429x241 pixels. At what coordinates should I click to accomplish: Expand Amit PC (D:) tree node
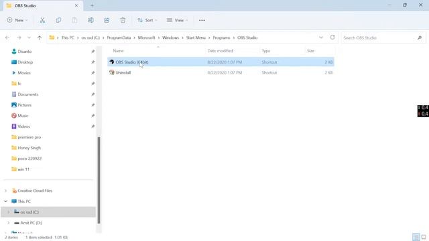pyautogui.click(x=9, y=223)
